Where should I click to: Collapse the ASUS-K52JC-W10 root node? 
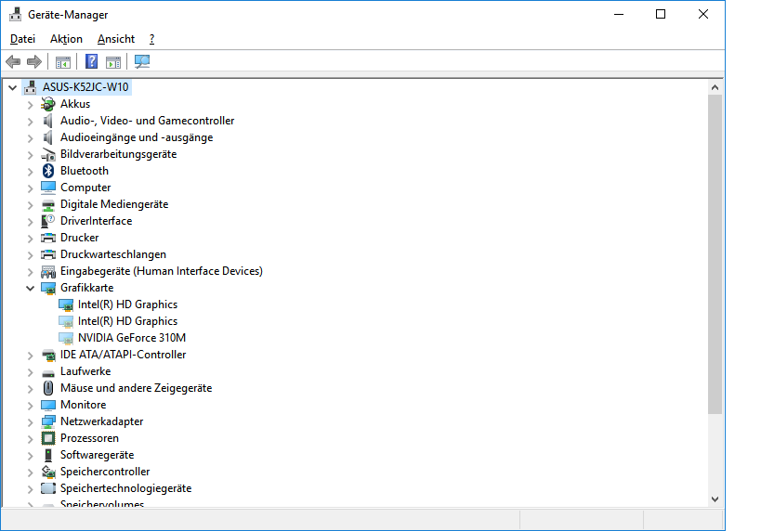coord(13,88)
